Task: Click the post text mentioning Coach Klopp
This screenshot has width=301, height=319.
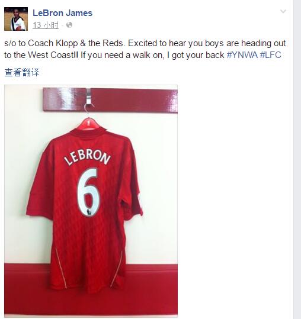Action: [x=145, y=49]
